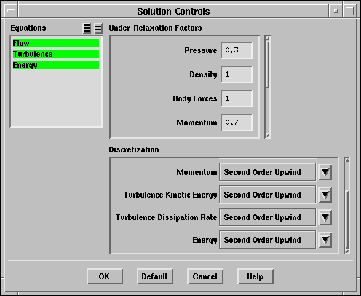Screen dimensions: 361x296
Task: Toggle the Turbulence equation
Action: (x=56, y=54)
